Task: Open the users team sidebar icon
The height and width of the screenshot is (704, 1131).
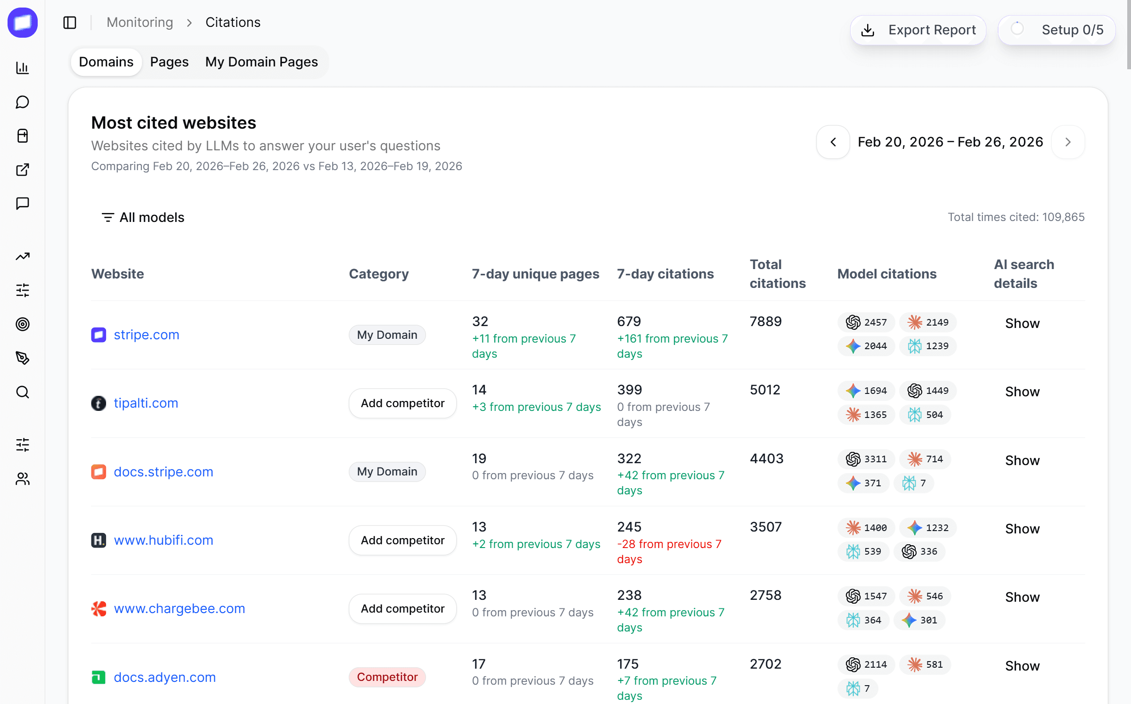Action: pos(23,479)
